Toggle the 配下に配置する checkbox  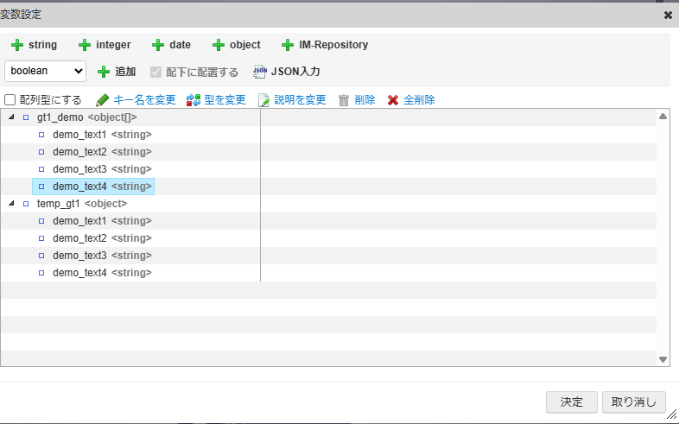coord(155,72)
